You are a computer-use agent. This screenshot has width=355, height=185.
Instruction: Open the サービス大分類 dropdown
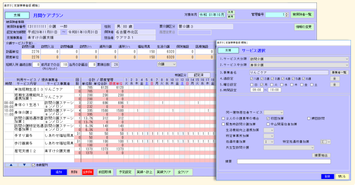point(299,59)
